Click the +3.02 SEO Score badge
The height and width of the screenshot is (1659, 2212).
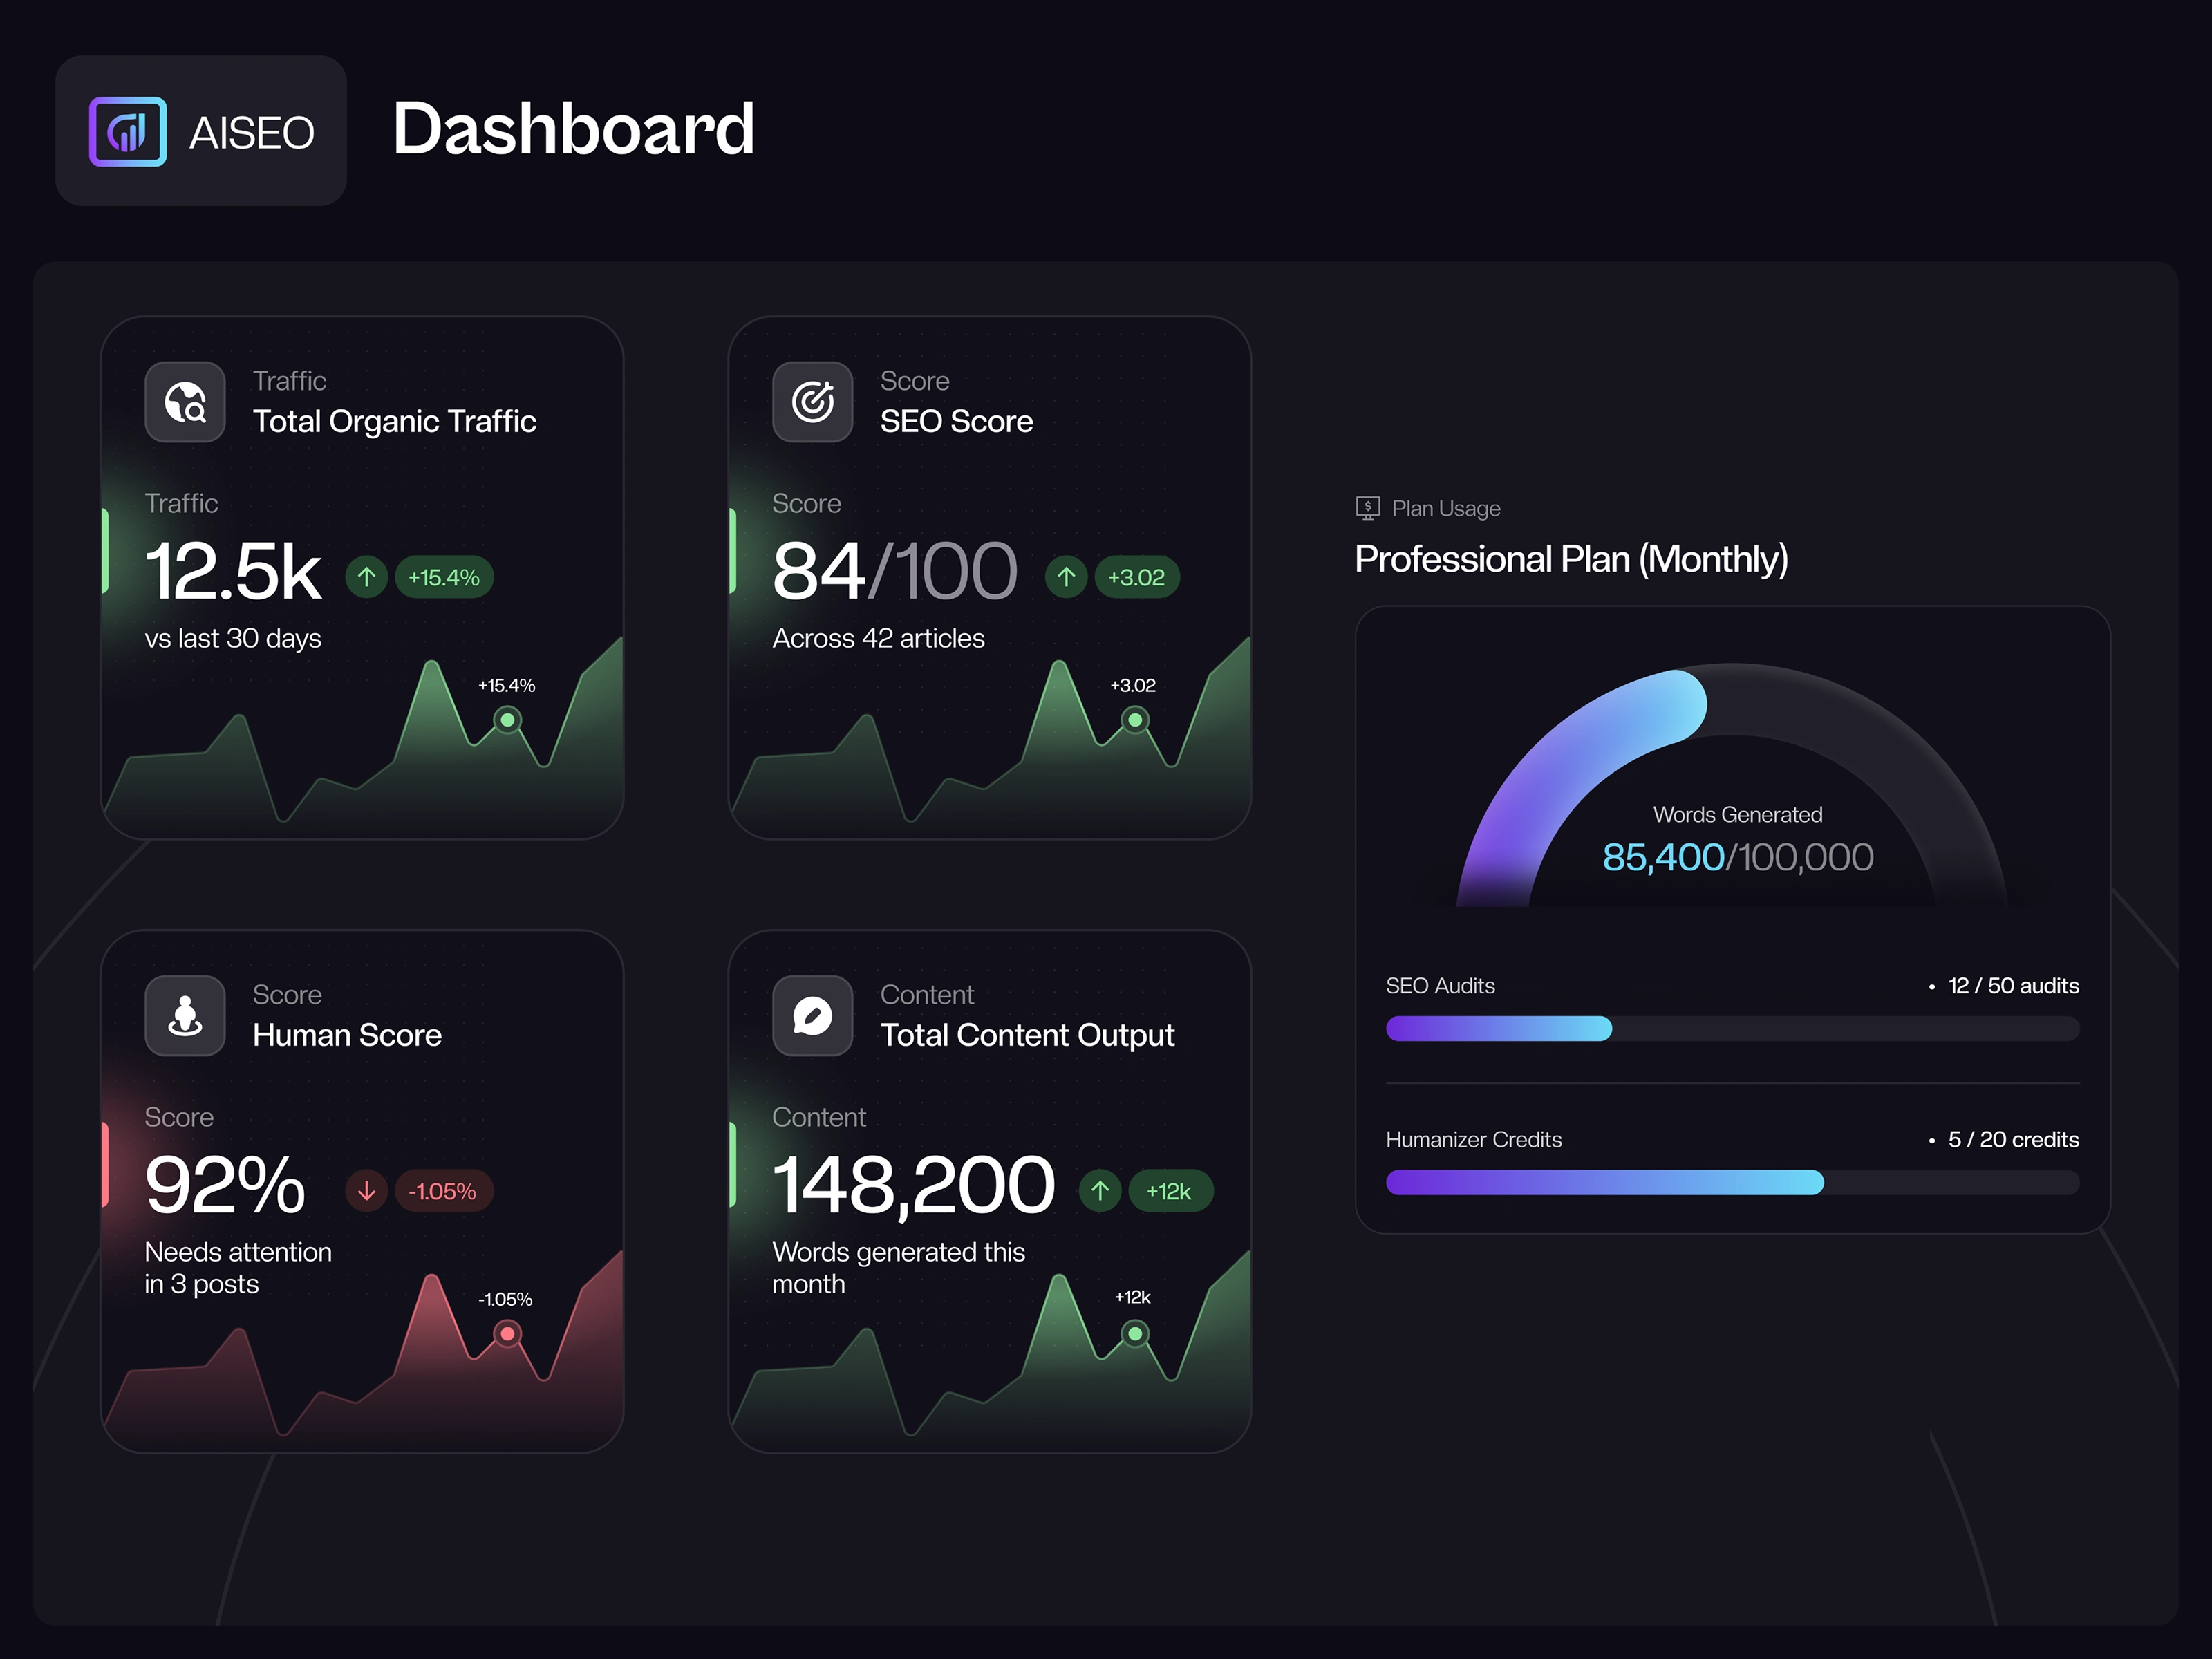pyautogui.click(x=1137, y=577)
